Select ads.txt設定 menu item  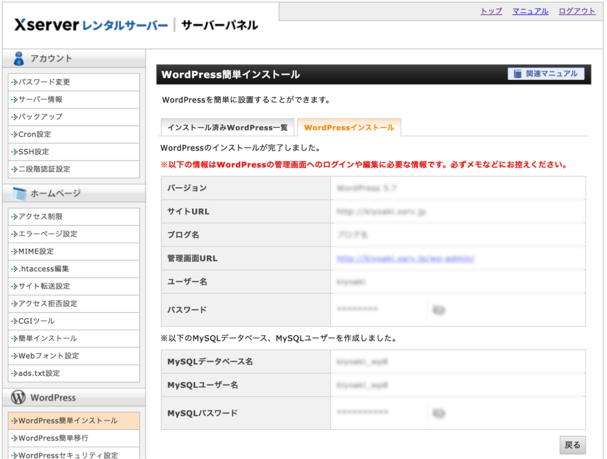click(74, 373)
